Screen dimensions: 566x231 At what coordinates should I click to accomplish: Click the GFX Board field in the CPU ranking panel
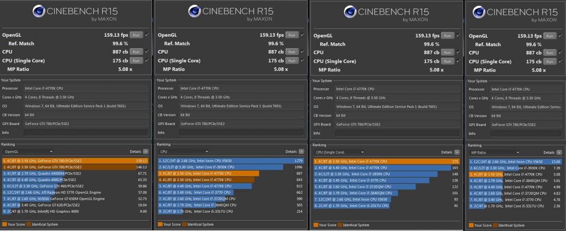241,124
